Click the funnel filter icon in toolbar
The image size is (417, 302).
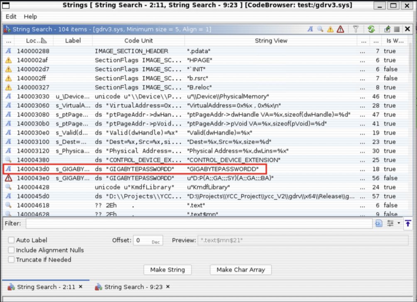(356, 29)
